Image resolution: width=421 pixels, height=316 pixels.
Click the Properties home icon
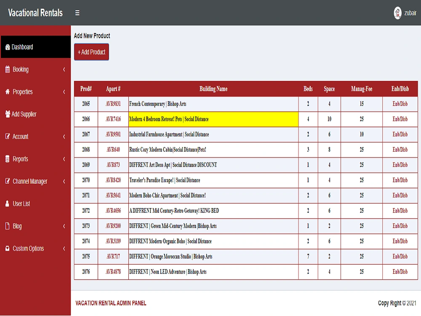[8, 91]
